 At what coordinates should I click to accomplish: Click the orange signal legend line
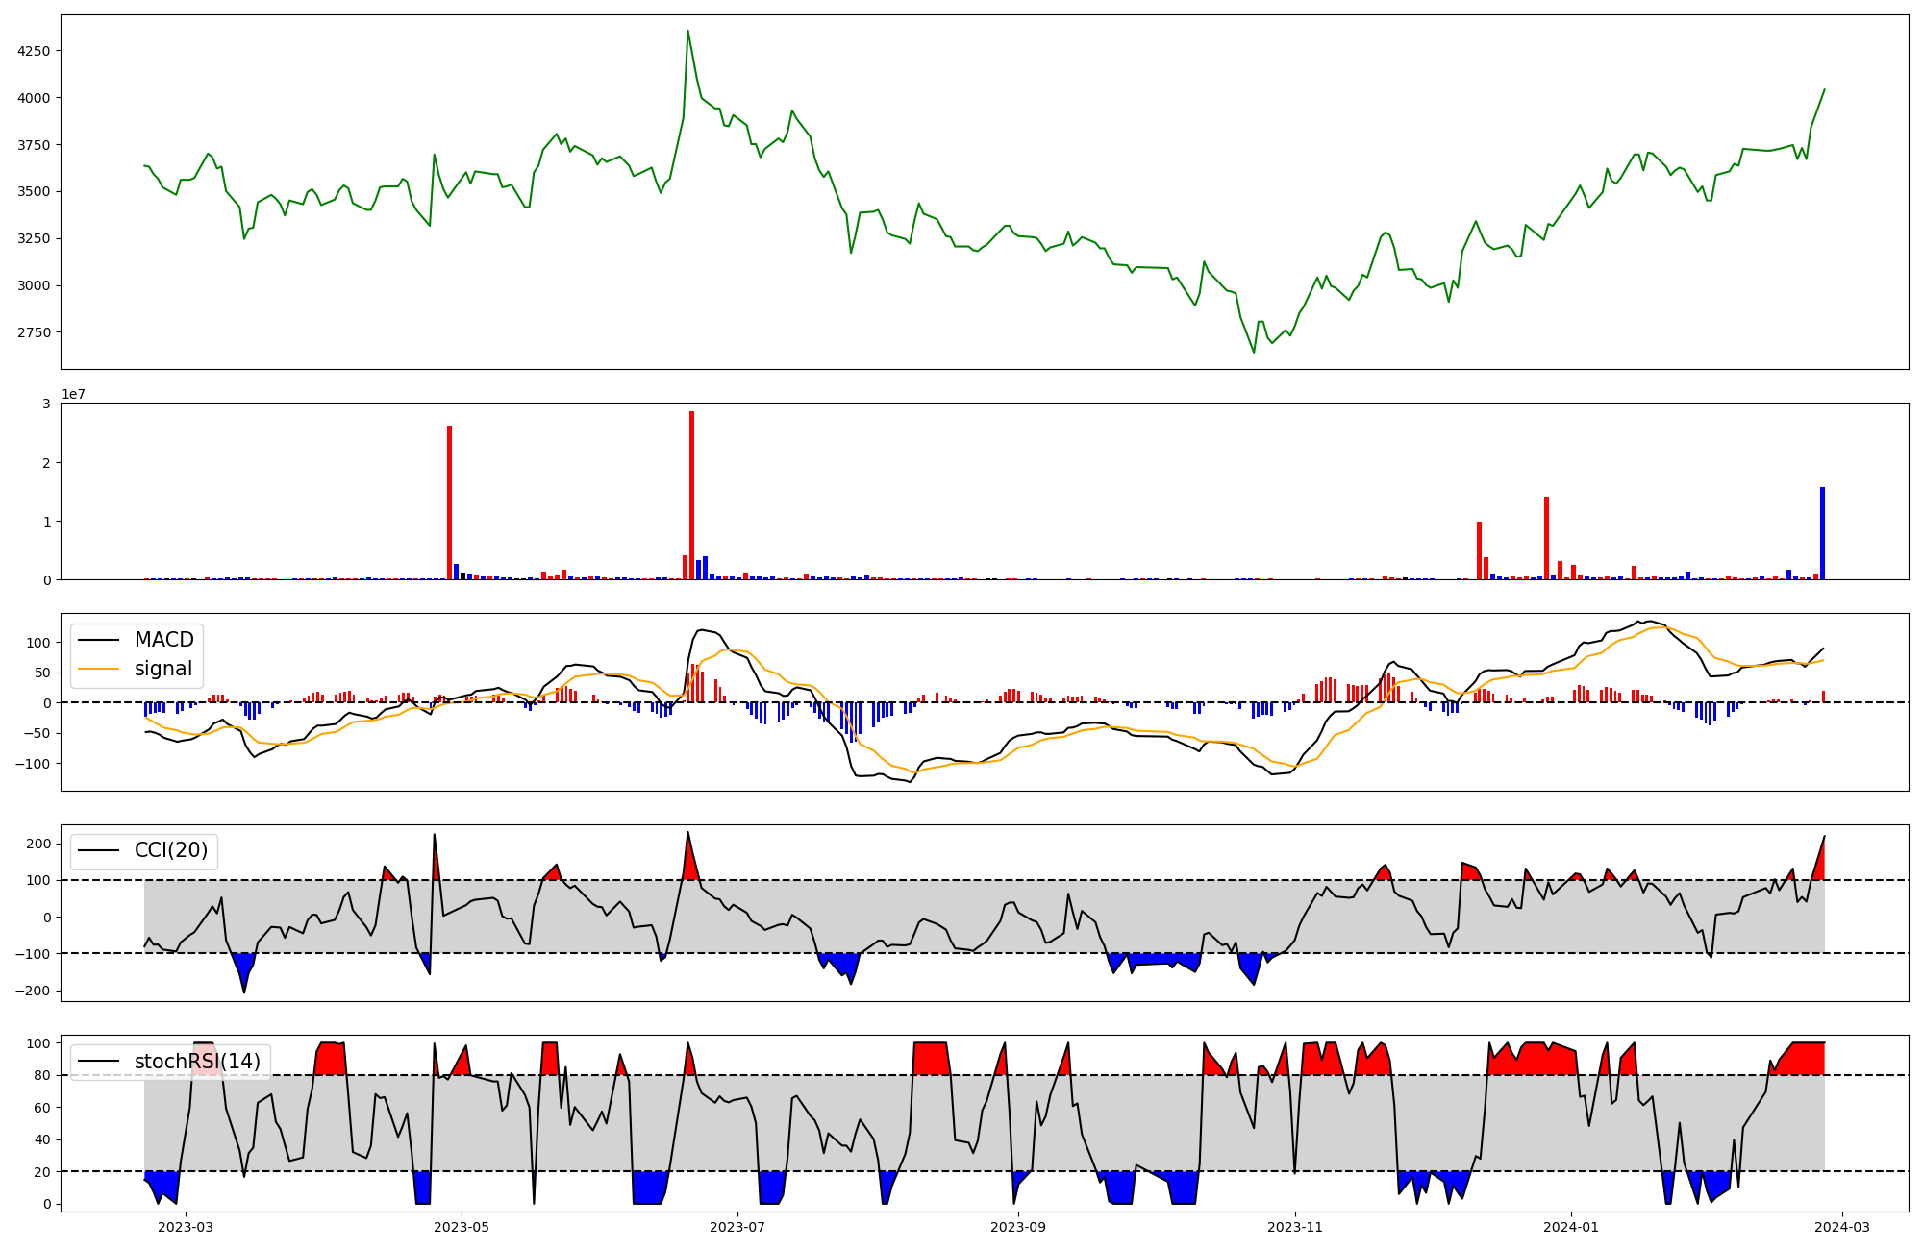(x=98, y=669)
